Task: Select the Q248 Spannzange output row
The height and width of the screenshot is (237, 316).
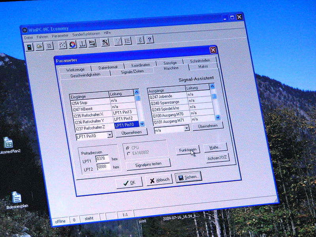Action: pos(180,102)
